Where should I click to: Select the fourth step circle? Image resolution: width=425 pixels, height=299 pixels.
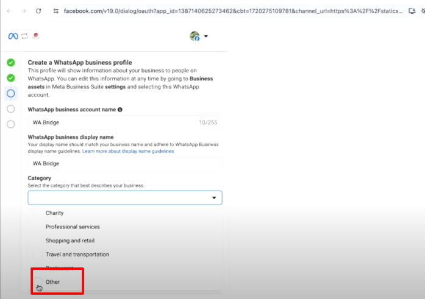coord(11,109)
